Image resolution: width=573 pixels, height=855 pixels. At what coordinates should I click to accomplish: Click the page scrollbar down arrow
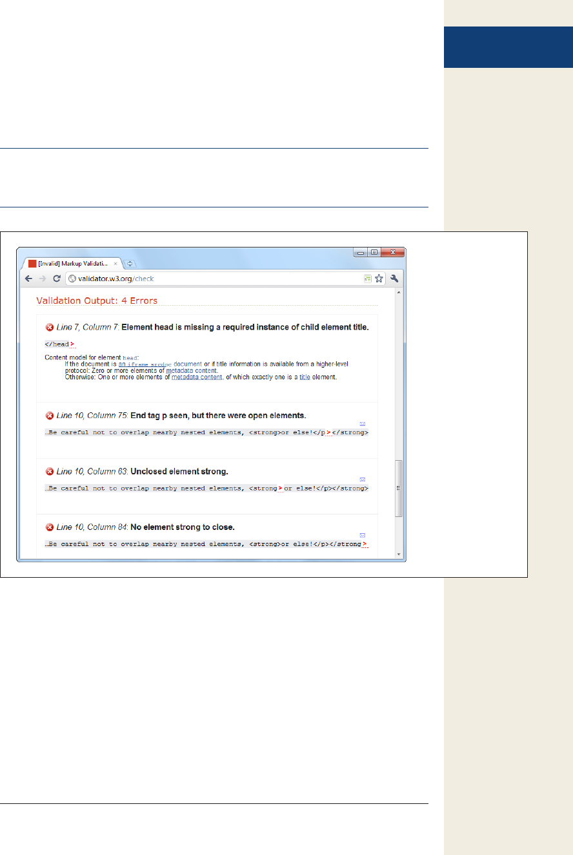[399, 554]
